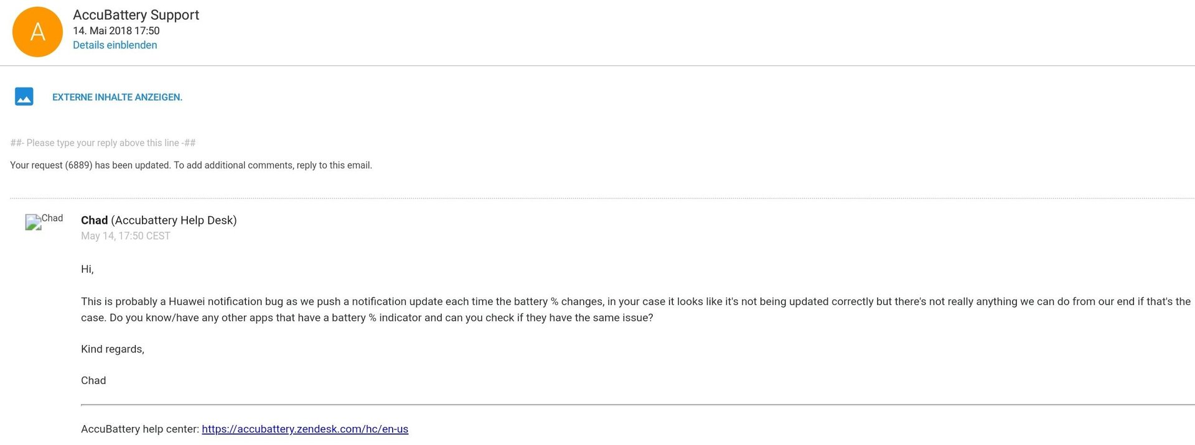The image size is (1195, 445).
Task: Click the paragraph starting 'This is probably a Huawei'
Action: [x=635, y=310]
